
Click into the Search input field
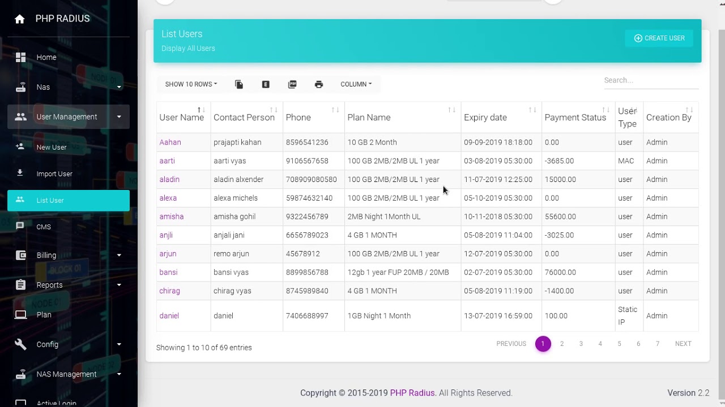pyautogui.click(x=651, y=80)
